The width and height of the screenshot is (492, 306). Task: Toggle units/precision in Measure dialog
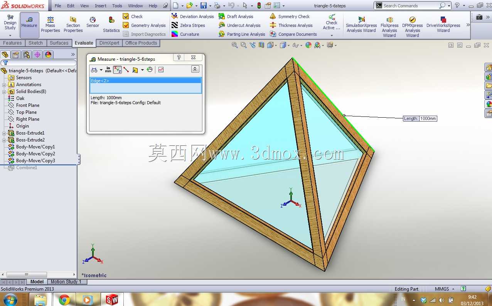[108, 70]
